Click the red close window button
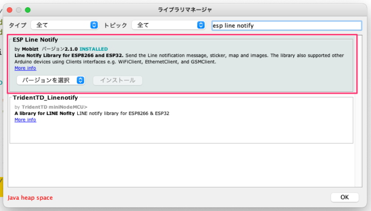 [9, 10]
